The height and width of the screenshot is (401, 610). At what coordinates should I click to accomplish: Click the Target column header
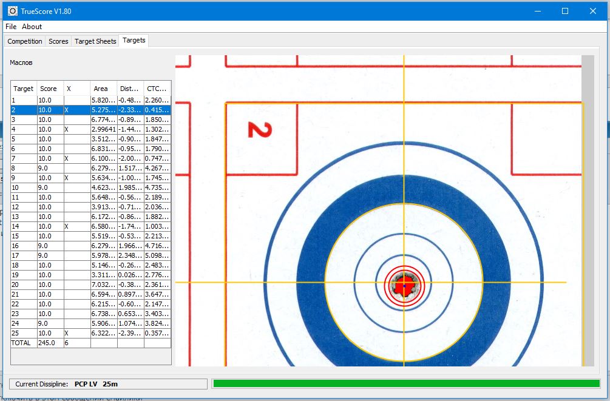[24, 89]
